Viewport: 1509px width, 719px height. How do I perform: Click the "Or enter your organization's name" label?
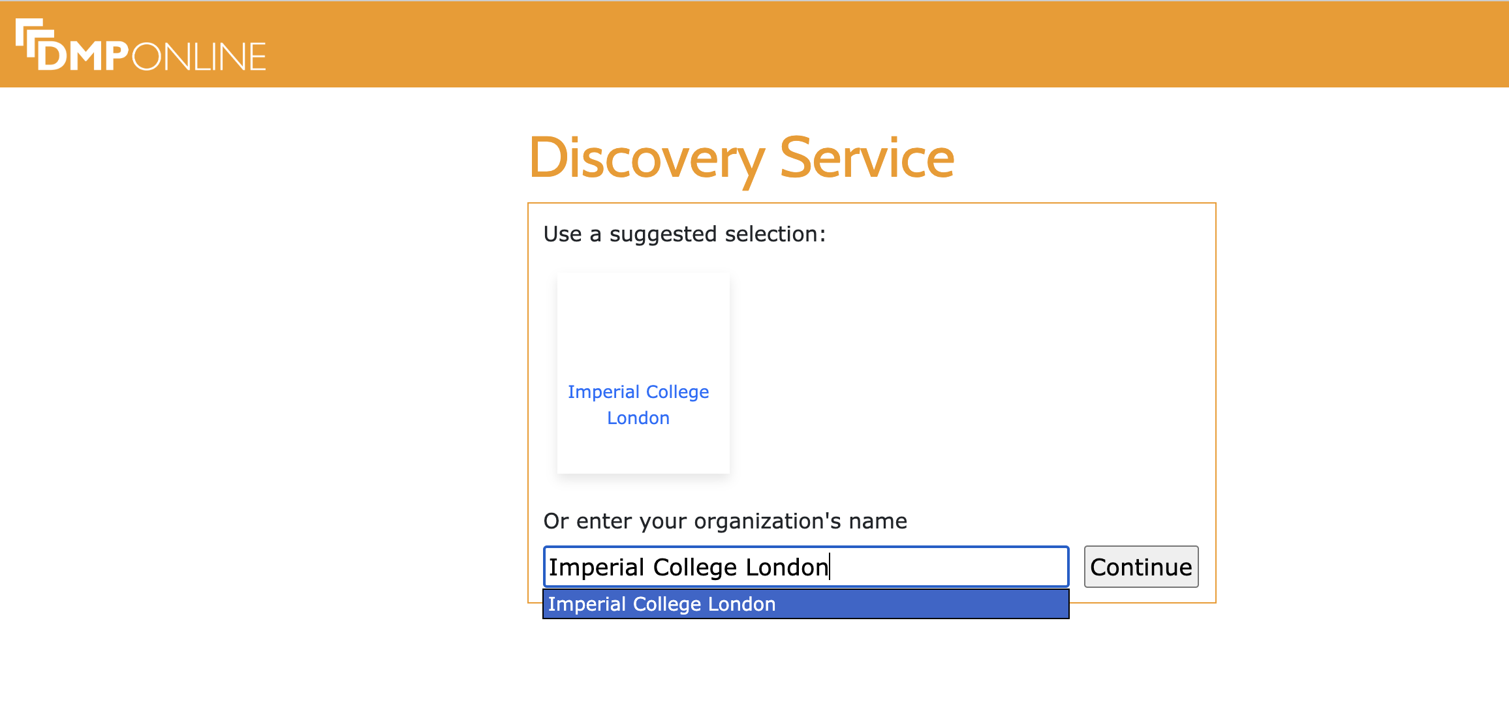[724, 521]
